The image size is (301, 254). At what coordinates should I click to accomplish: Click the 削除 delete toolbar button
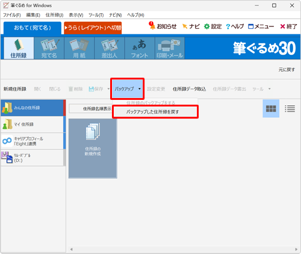(76, 89)
